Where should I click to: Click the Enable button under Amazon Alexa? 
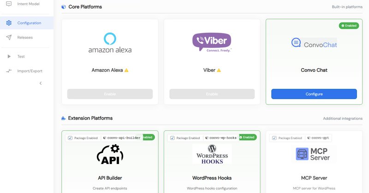point(110,94)
